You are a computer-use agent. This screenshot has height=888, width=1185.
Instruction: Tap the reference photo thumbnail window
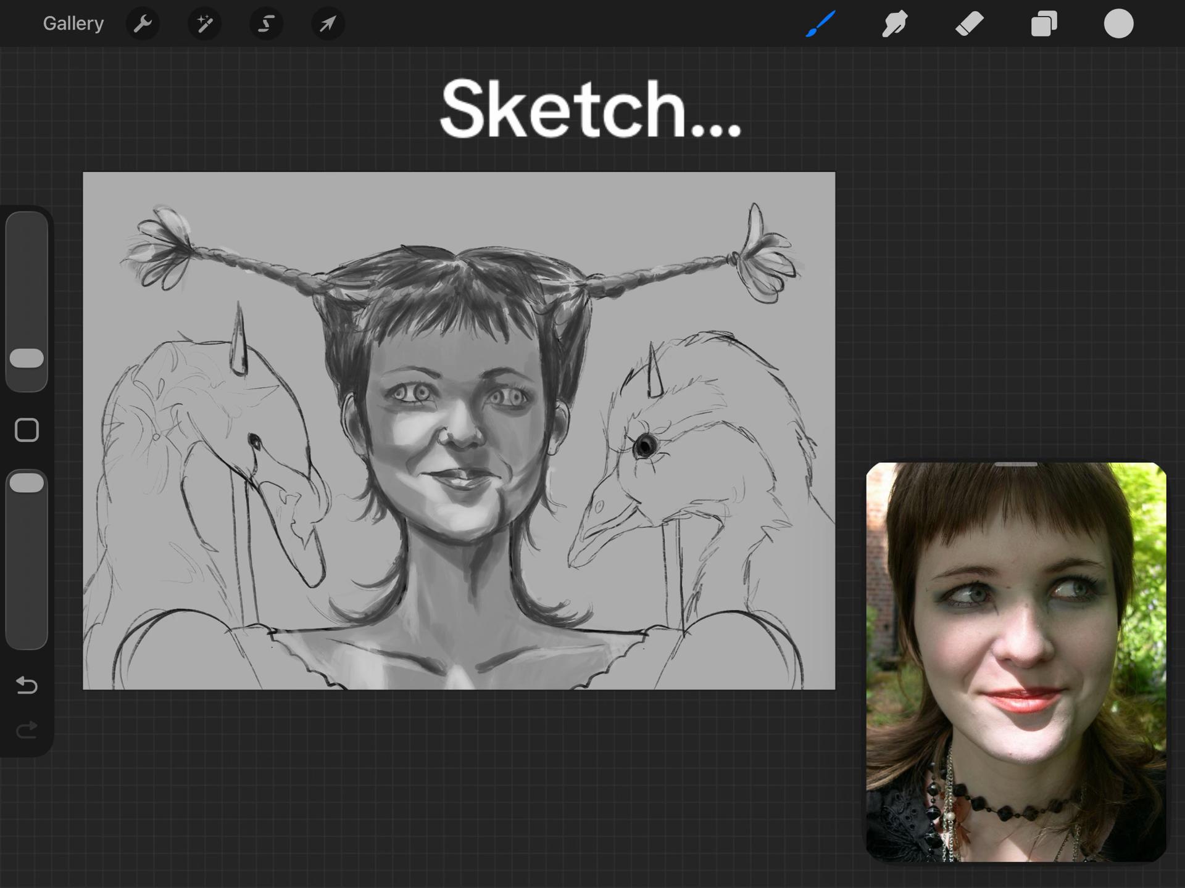click(x=1016, y=662)
